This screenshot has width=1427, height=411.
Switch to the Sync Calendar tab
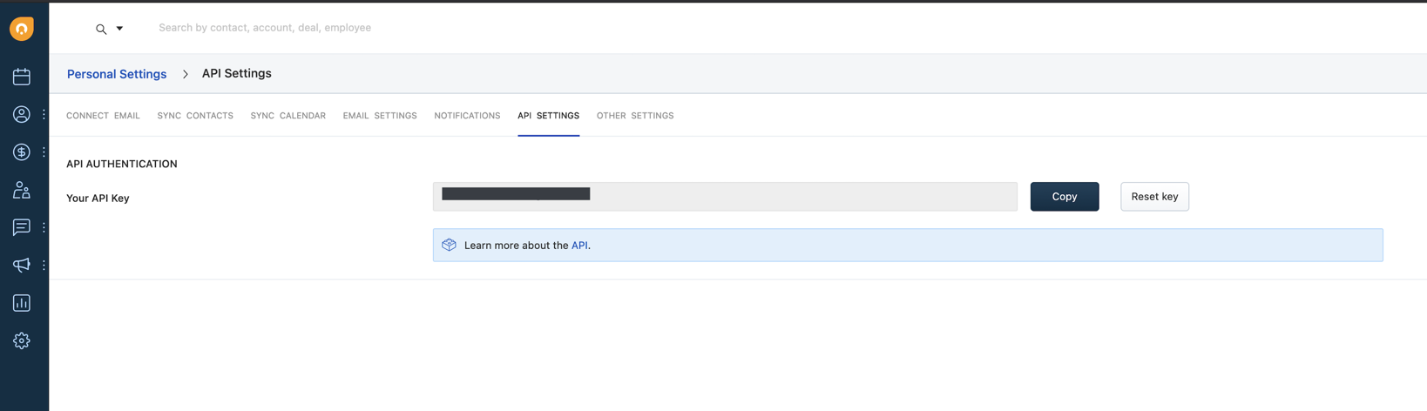click(x=288, y=116)
